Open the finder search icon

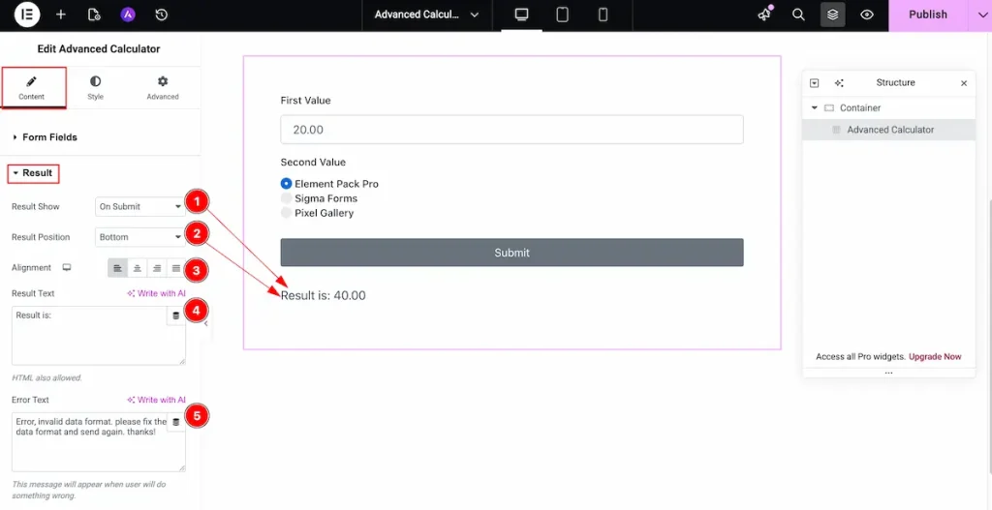click(798, 15)
